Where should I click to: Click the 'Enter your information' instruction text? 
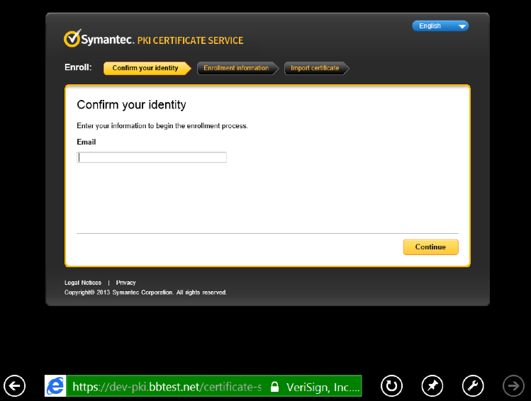coord(162,126)
